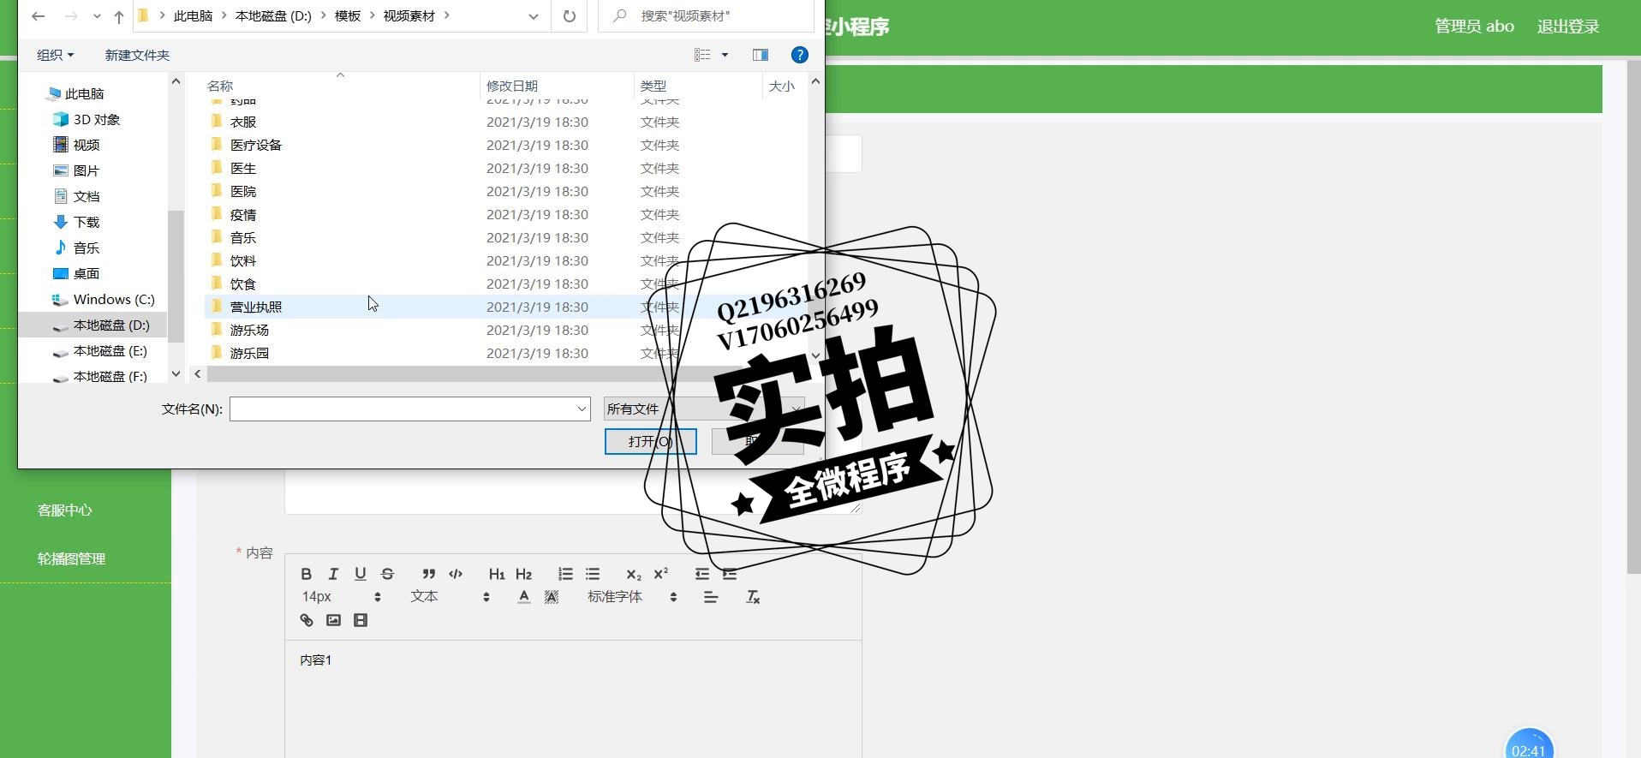Insert hyperlink in editor
Image resolution: width=1641 pixels, height=758 pixels.
point(307,620)
